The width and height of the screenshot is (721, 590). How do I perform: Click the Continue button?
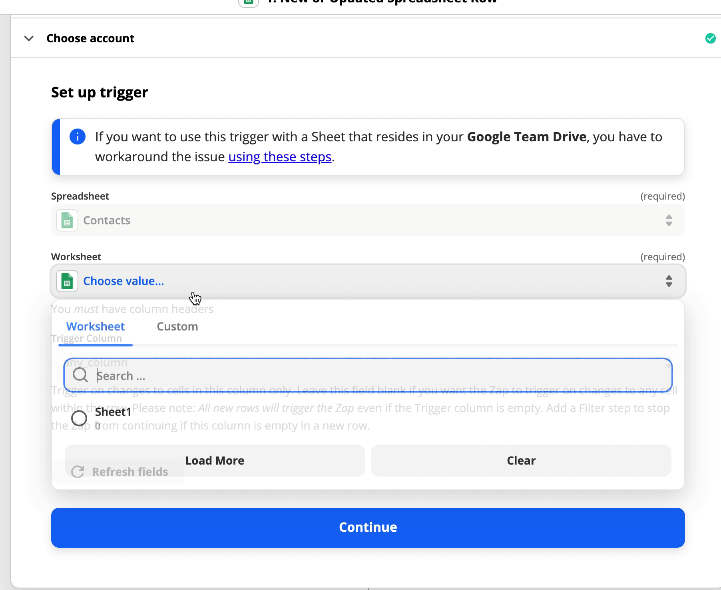pyautogui.click(x=368, y=527)
